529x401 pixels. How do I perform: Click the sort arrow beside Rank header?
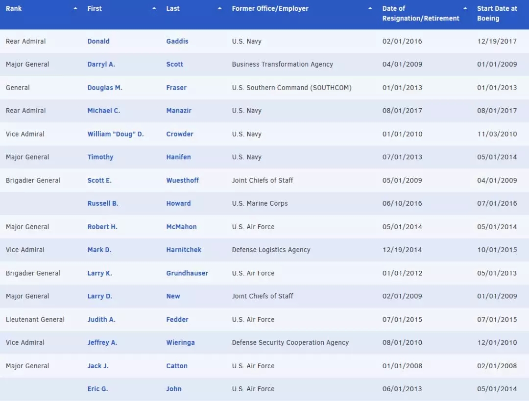point(75,8)
